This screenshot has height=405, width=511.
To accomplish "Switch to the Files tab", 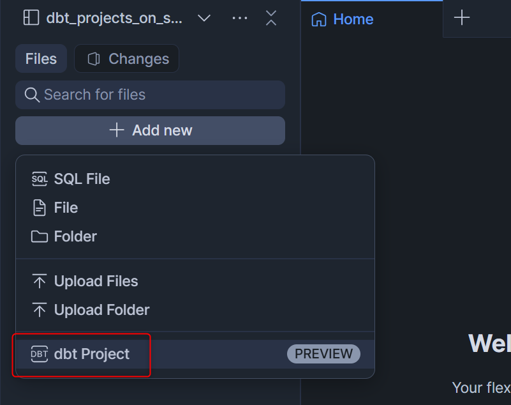I will tap(41, 59).
